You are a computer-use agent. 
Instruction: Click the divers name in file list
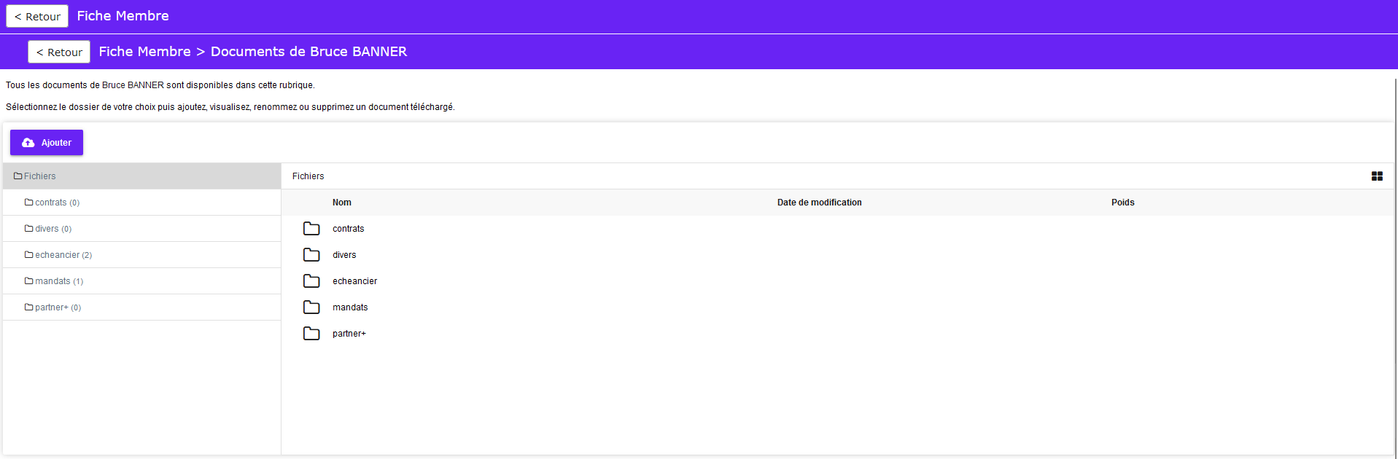(x=344, y=255)
